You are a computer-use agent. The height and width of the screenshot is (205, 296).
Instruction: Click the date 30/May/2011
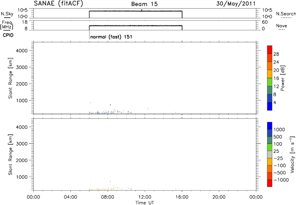(236, 4)
